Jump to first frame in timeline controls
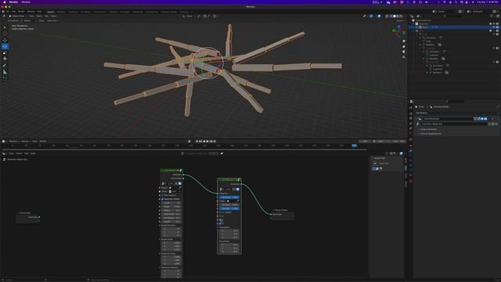The height and width of the screenshot is (282, 501). tap(196, 141)
